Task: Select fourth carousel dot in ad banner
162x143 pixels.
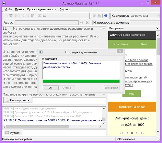Action: (137, 133)
